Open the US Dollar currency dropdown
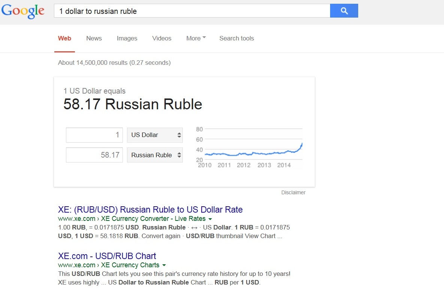 (x=155, y=135)
